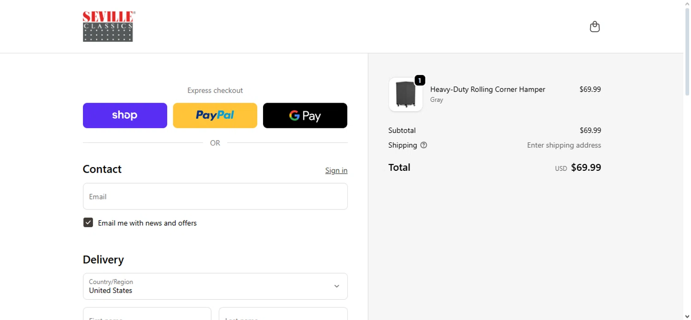
Task: Click the Seville Classics logo
Action: [x=109, y=27]
